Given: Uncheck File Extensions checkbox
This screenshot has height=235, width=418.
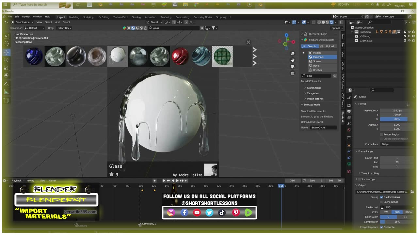Looking at the screenshot, I should (381, 197).
